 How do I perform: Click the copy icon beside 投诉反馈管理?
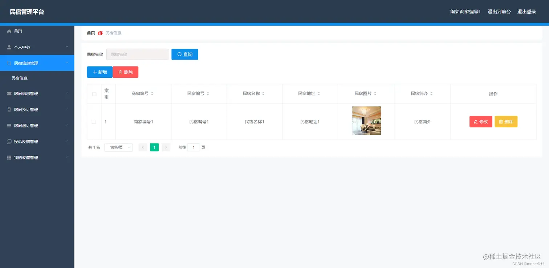pos(9,142)
